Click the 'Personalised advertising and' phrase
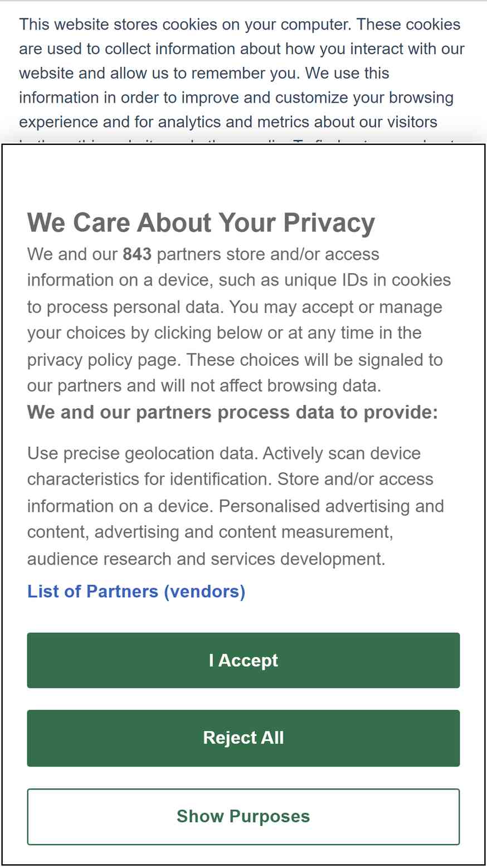 [332, 506]
